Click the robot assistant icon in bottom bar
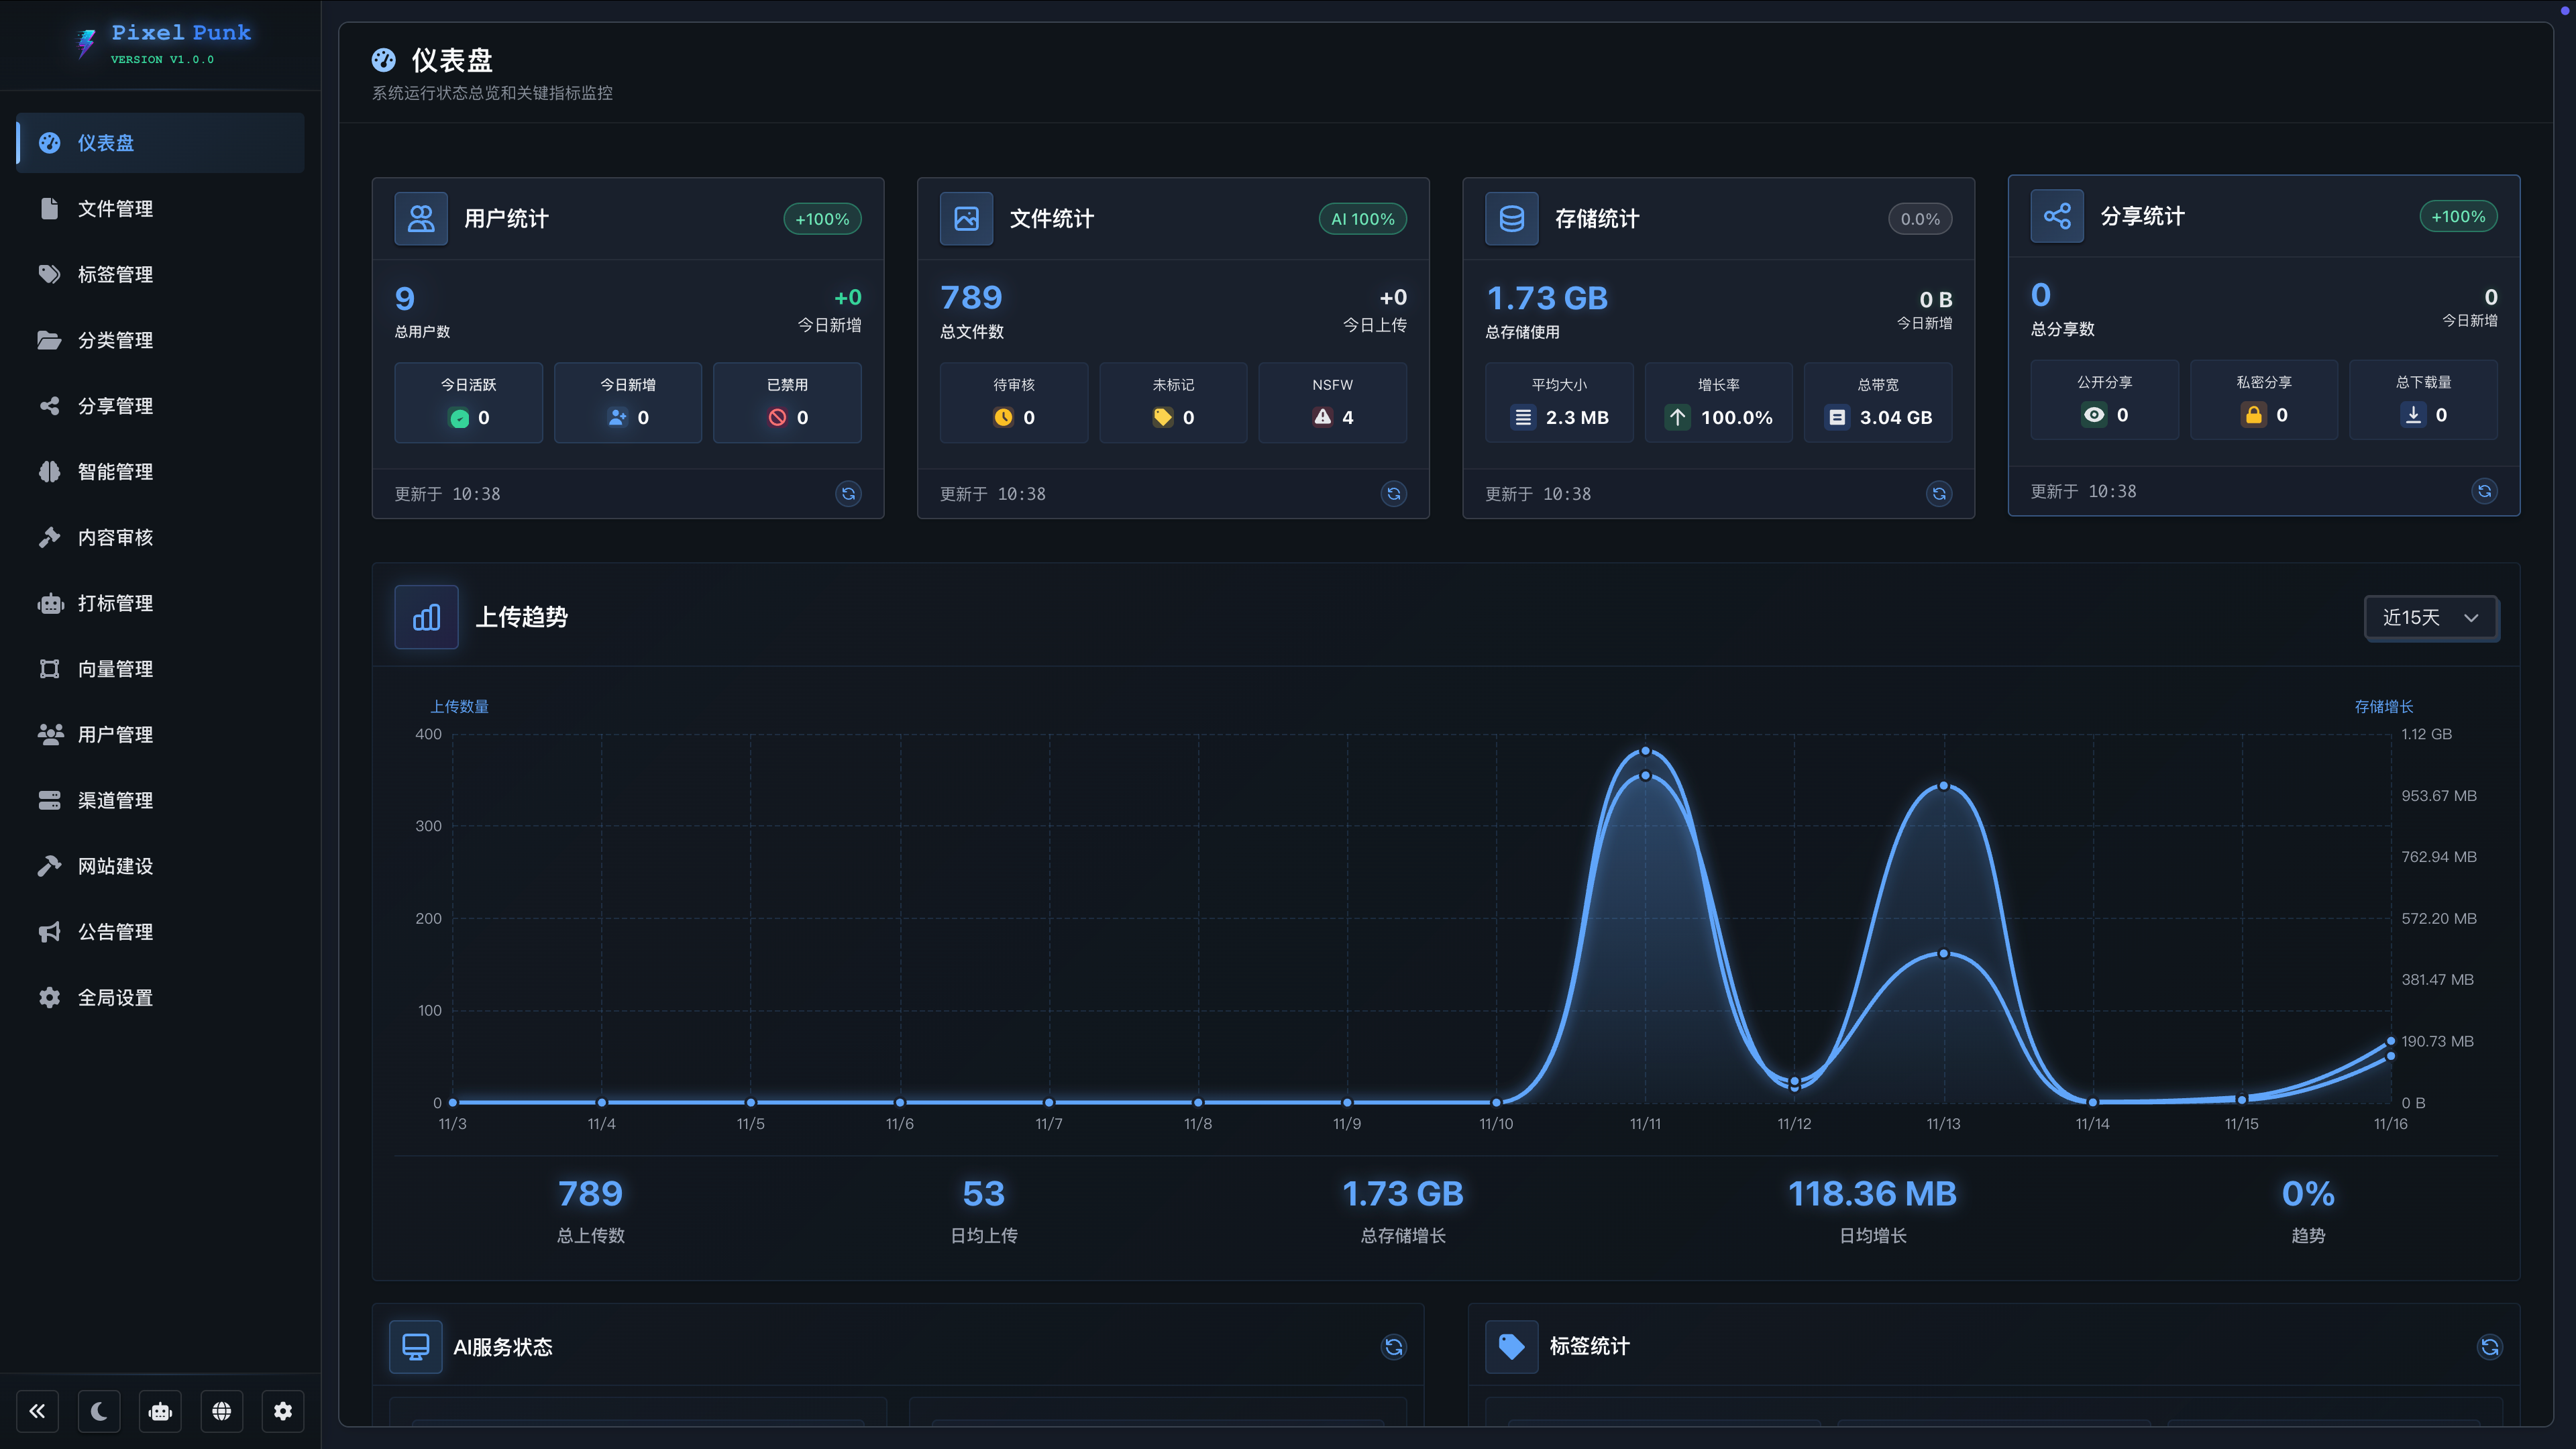Viewport: 2576px width, 1449px height. tap(160, 1411)
